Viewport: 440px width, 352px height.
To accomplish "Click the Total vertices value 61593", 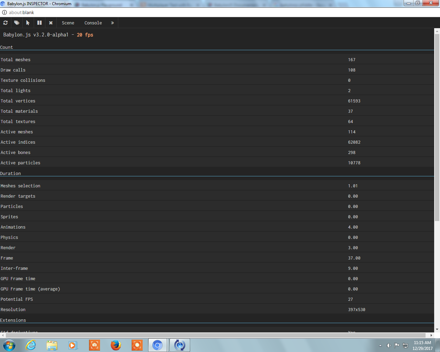I will [x=354, y=101].
